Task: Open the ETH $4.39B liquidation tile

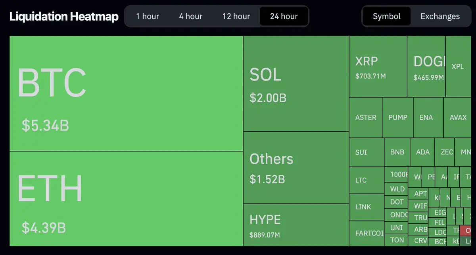Action: tap(126, 198)
